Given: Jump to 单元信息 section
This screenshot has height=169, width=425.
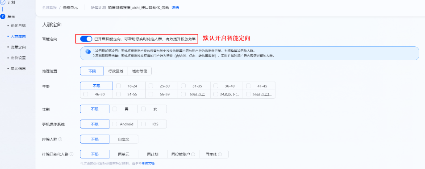Looking at the screenshot, I should tap(18, 69).
